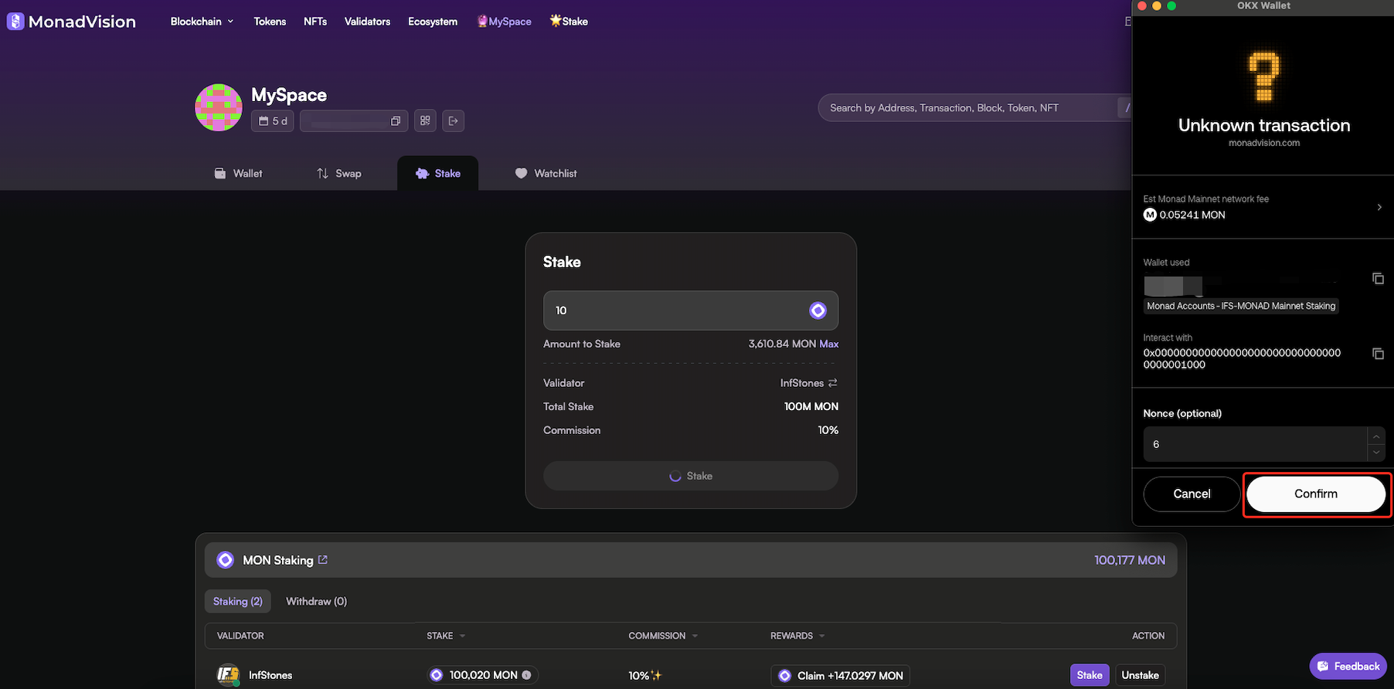Open the Validators menu item
Viewport: 1394px width, 689px height.
click(x=367, y=22)
